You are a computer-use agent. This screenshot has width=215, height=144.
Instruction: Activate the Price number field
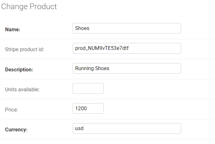88,109
